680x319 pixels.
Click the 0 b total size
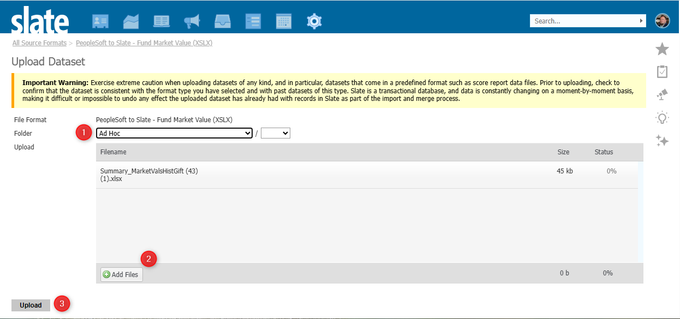[564, 273]
